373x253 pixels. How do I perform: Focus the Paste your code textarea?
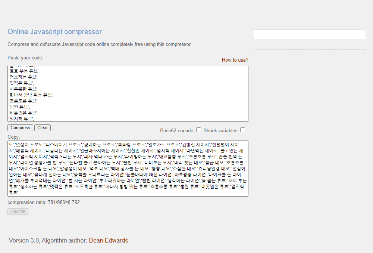coord(128,94)
